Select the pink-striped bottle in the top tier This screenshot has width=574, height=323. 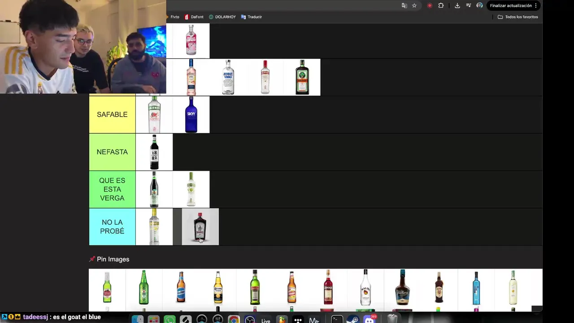pos(191,40)
